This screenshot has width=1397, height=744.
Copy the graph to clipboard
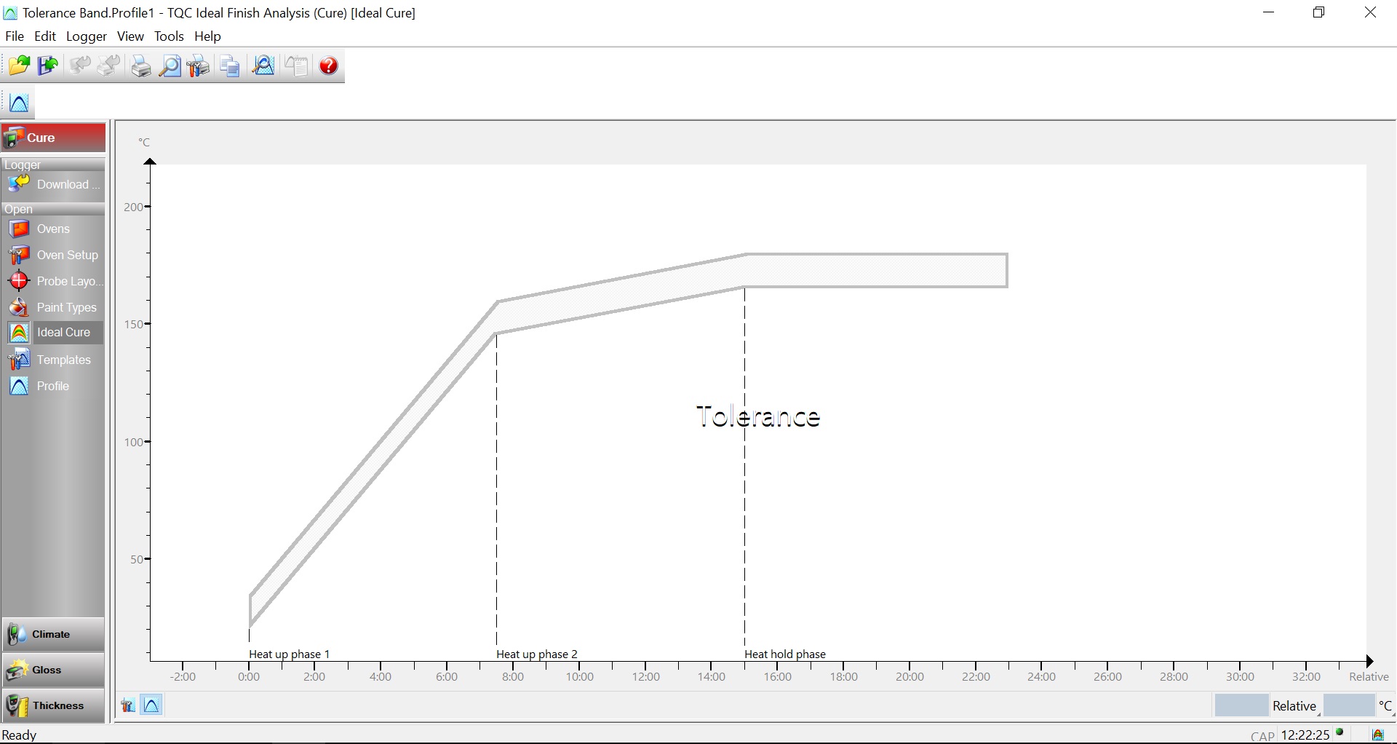[229, 66]
